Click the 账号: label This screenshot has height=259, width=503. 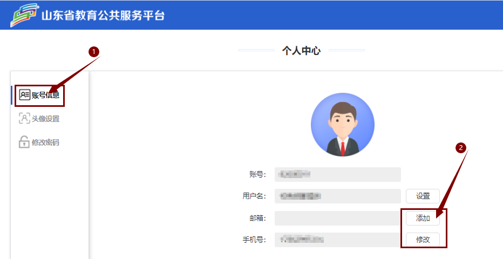point(257,174)
